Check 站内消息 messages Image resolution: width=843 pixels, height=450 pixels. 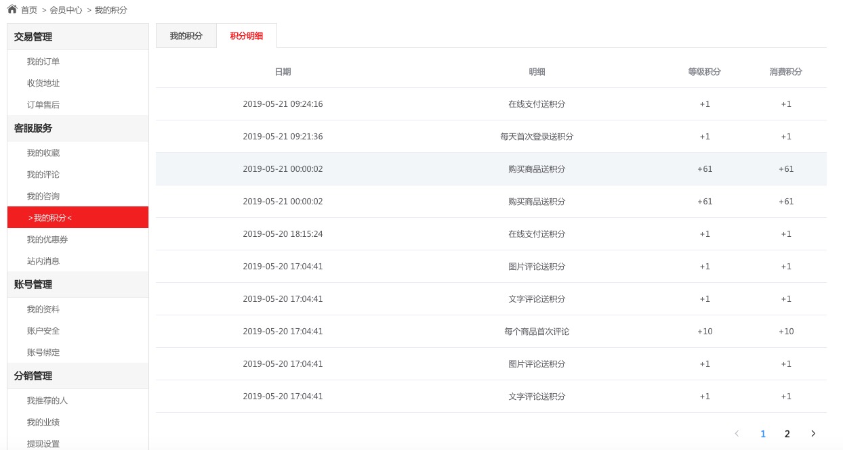tap(43, 261)
